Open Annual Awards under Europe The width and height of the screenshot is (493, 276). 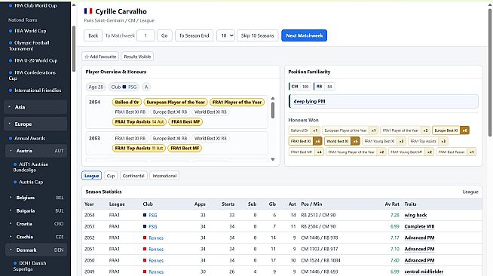tap(30, 138)
